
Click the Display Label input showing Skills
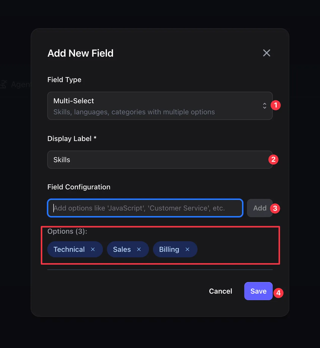click(160, 159)
